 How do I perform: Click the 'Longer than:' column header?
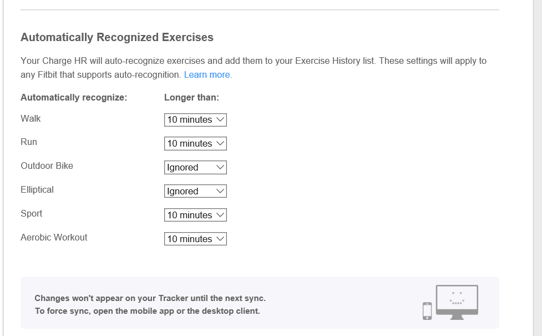point(191,97)
